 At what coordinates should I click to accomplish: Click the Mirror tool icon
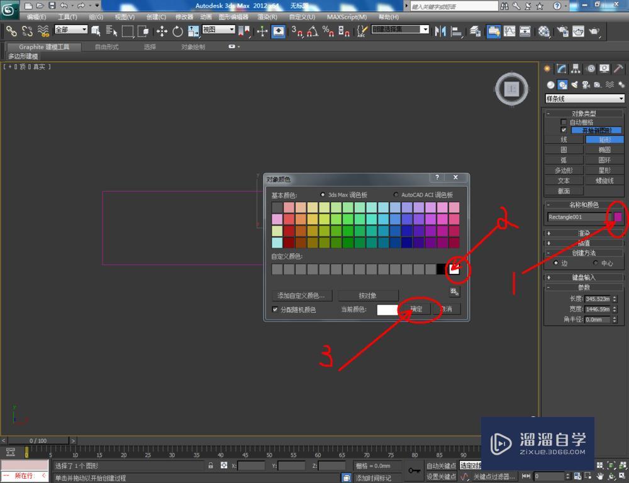tap(440, 31)
